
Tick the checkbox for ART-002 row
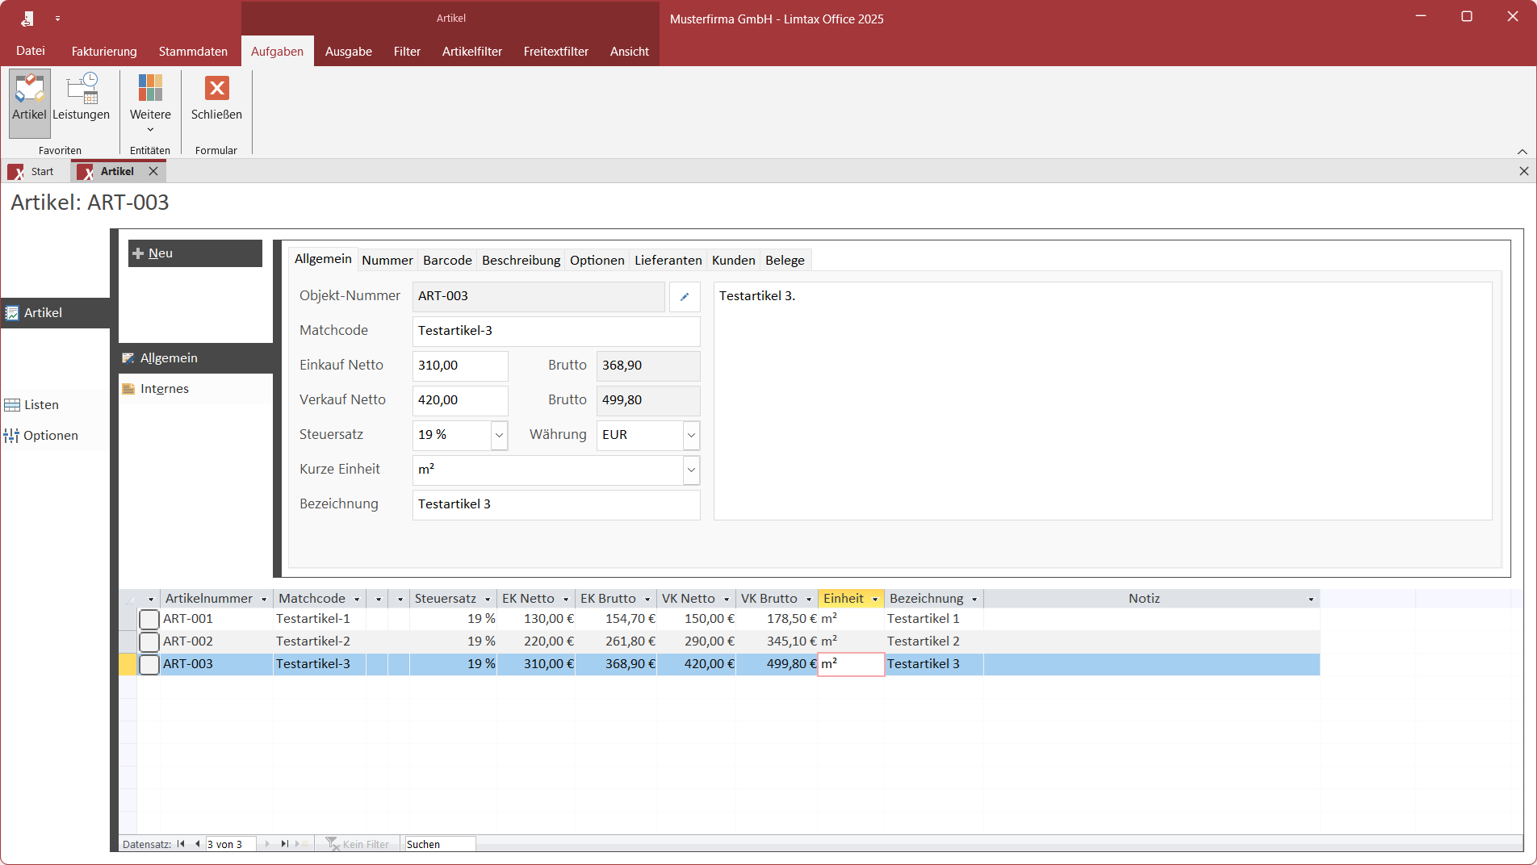[x=149, y=642]
